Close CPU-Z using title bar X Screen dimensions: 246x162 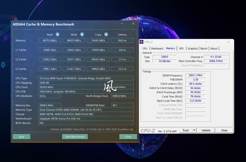coord(228,42)
